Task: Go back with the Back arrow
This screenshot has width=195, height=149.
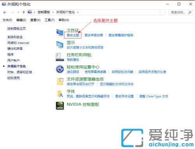Action: 5,12
